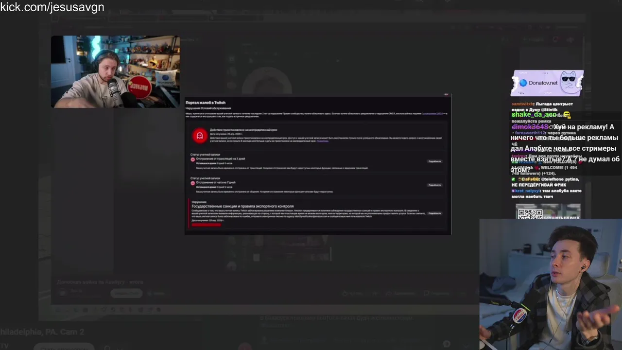The image size is (622, 350).
Task: Click Нарушения Условий обслуживания subtitle
Action: tap(208, 108)
